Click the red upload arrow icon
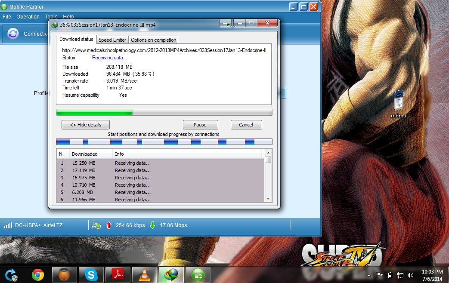This screenshot has height=283, width=449. pyautogui.click(x=108, y=225)
